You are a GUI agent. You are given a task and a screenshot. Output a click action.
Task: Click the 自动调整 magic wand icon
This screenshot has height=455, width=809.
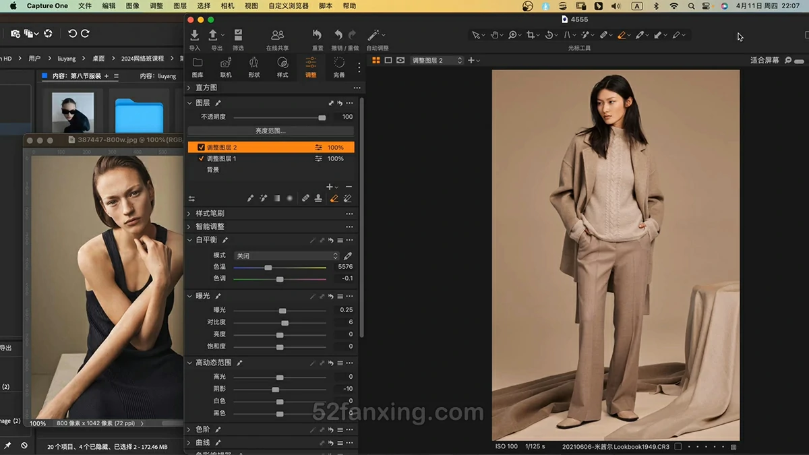[373, 35]
